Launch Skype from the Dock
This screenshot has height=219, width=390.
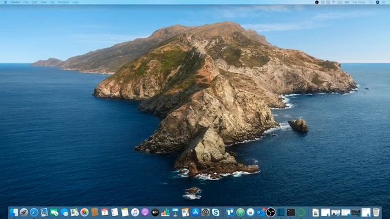[216, 212]
